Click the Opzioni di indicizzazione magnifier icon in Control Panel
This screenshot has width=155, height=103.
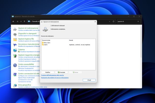coord(15,29)
